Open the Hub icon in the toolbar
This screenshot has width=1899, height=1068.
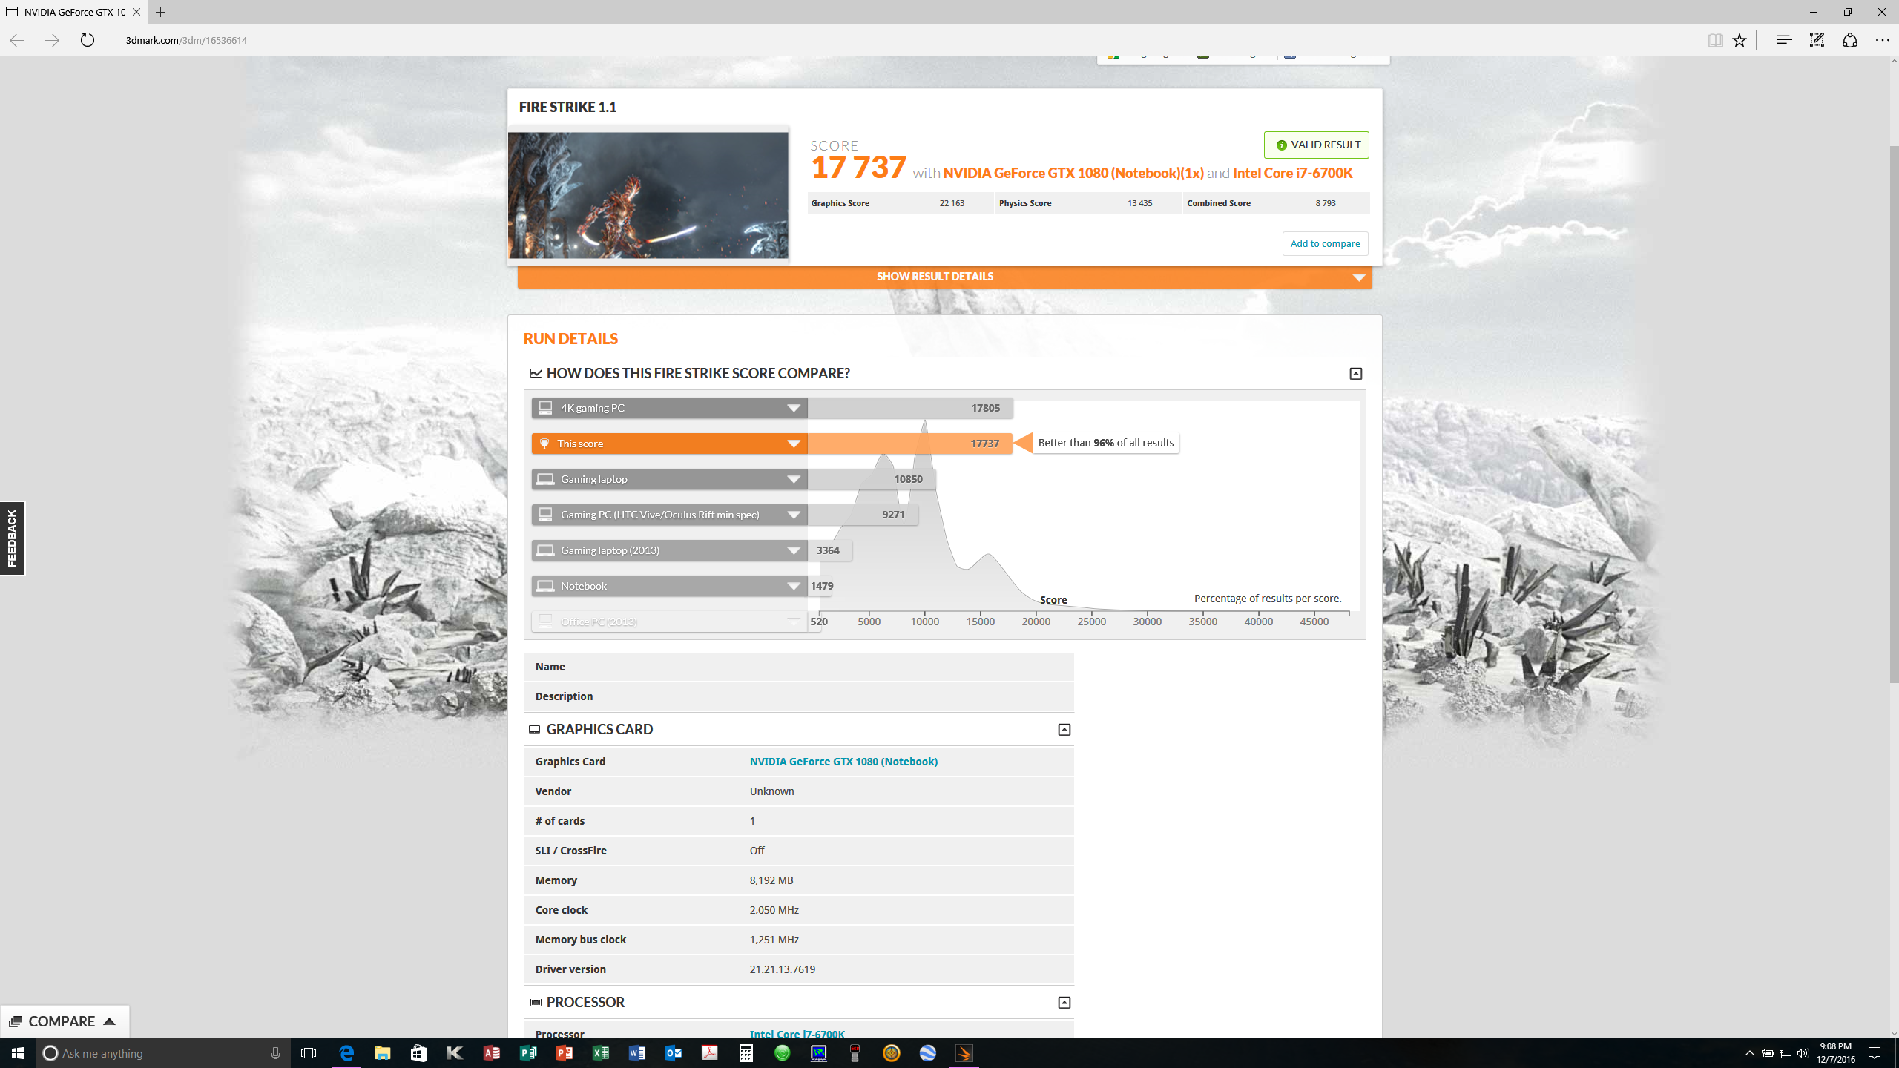click(x=1784, y=40)
